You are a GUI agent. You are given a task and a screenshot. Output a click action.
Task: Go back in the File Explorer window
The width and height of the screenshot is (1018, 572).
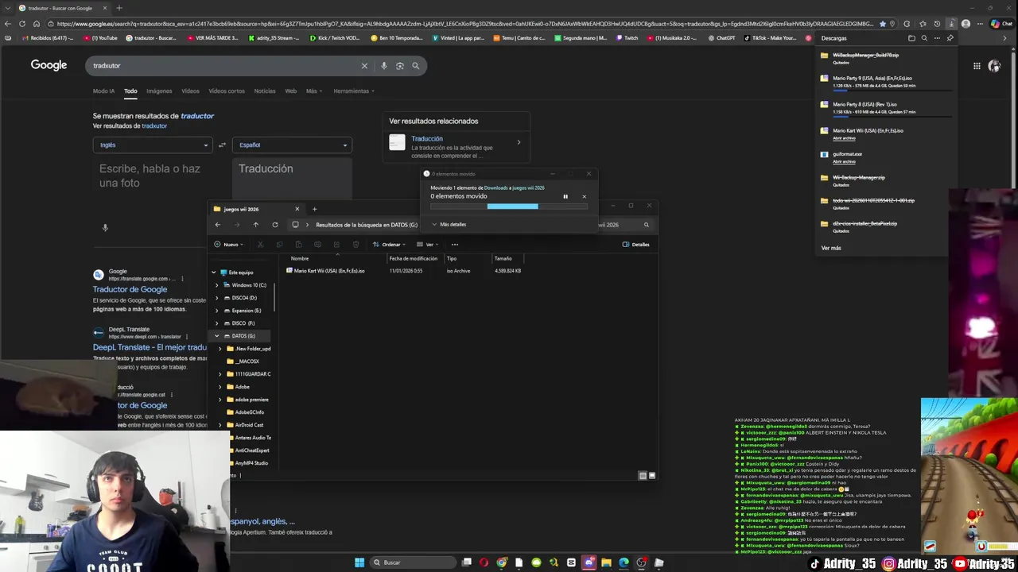pyautogui.click(x=218, y=225)
